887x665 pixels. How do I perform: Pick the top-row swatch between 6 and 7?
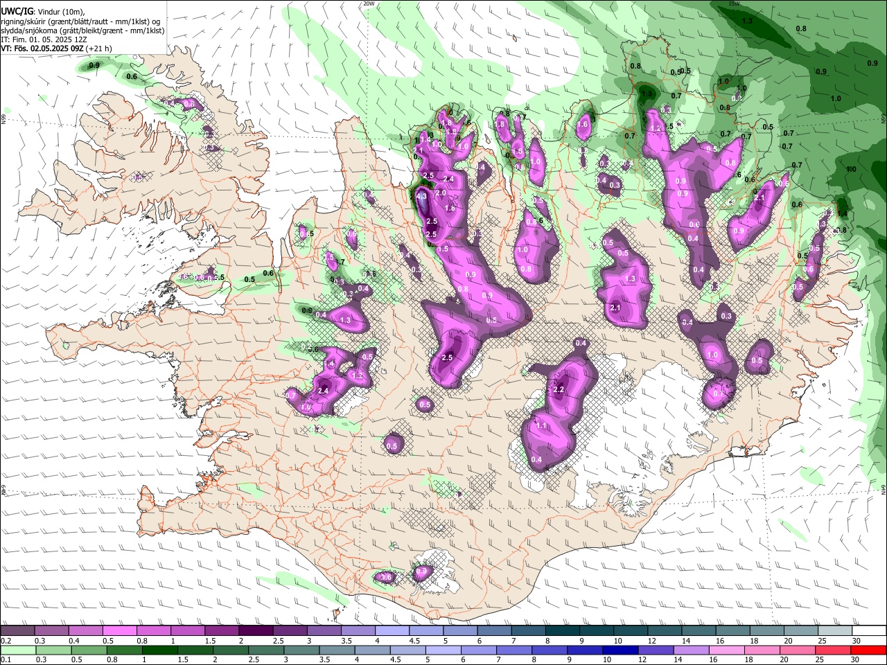(494, 631)
